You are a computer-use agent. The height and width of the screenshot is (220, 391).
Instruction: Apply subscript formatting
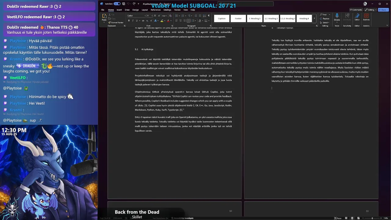(147, 20)
